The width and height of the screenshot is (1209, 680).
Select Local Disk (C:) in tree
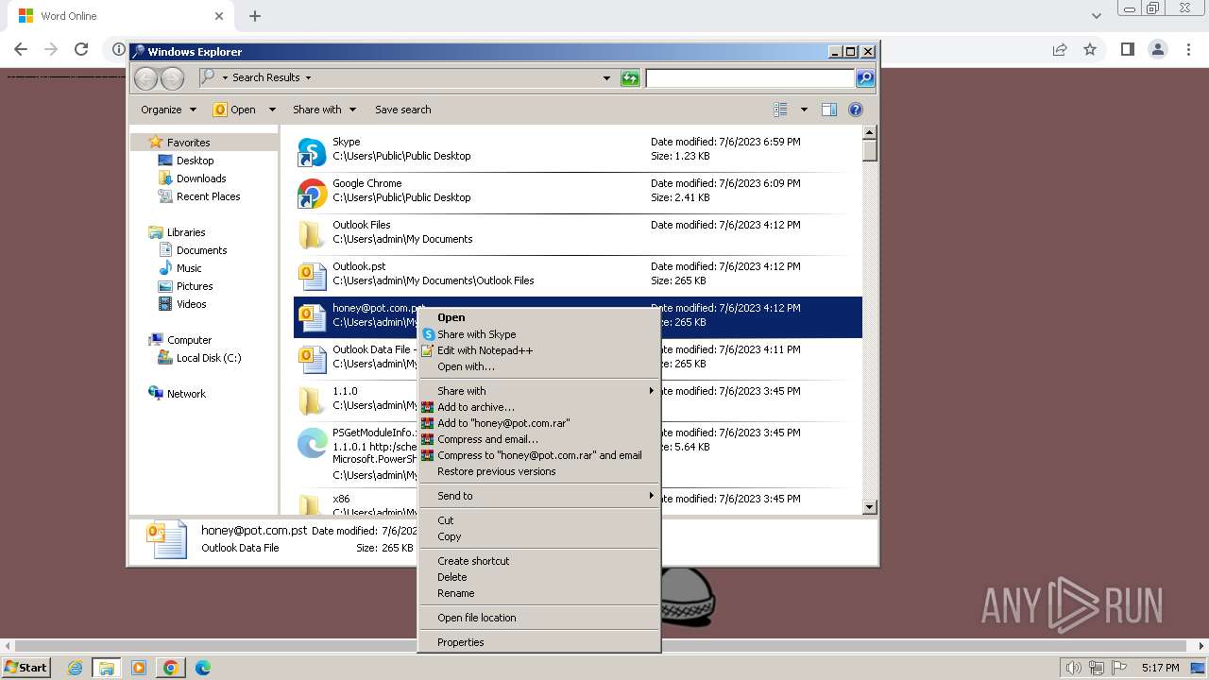pyautogui.click(x=208, y=358)
